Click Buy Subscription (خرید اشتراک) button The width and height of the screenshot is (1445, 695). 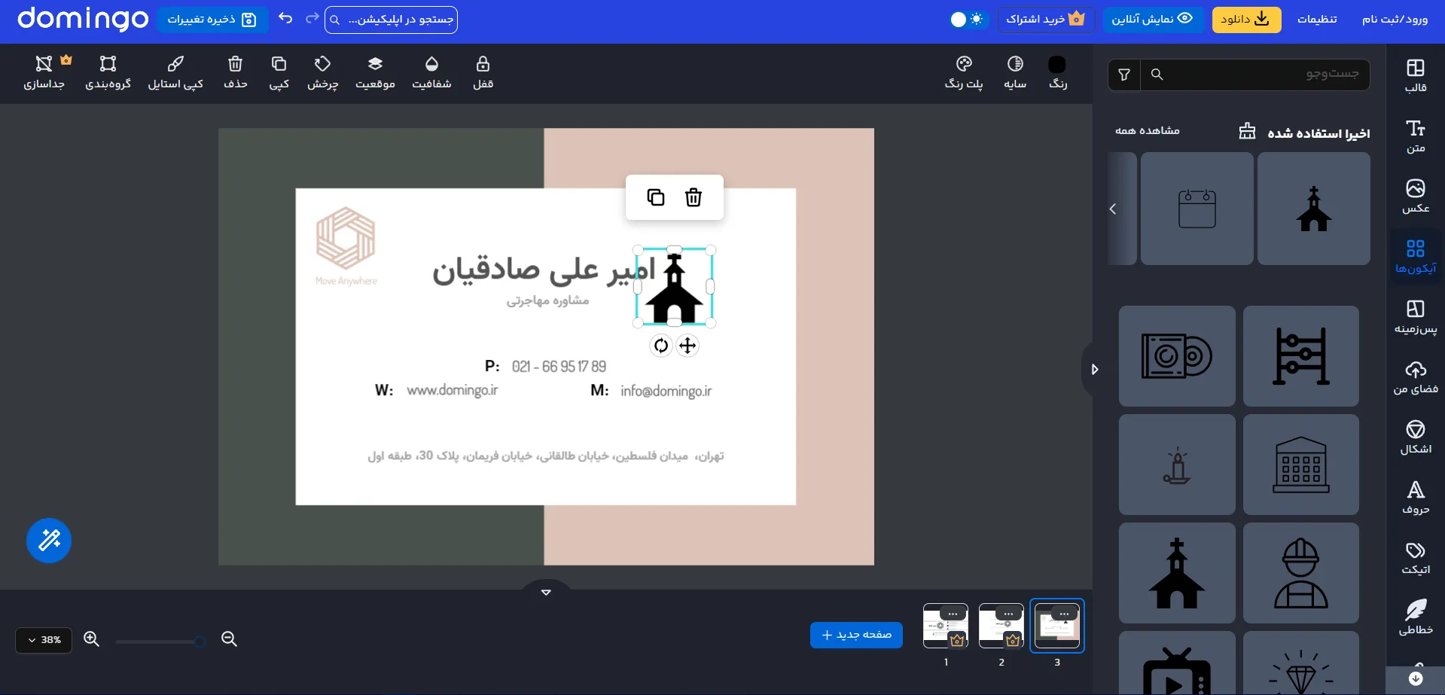(1046, 20)
